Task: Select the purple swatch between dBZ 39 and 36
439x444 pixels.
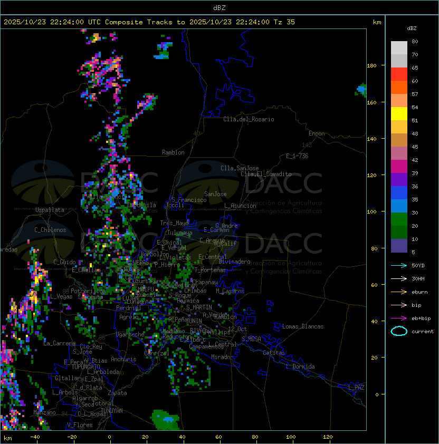Action: pos(399,179)
